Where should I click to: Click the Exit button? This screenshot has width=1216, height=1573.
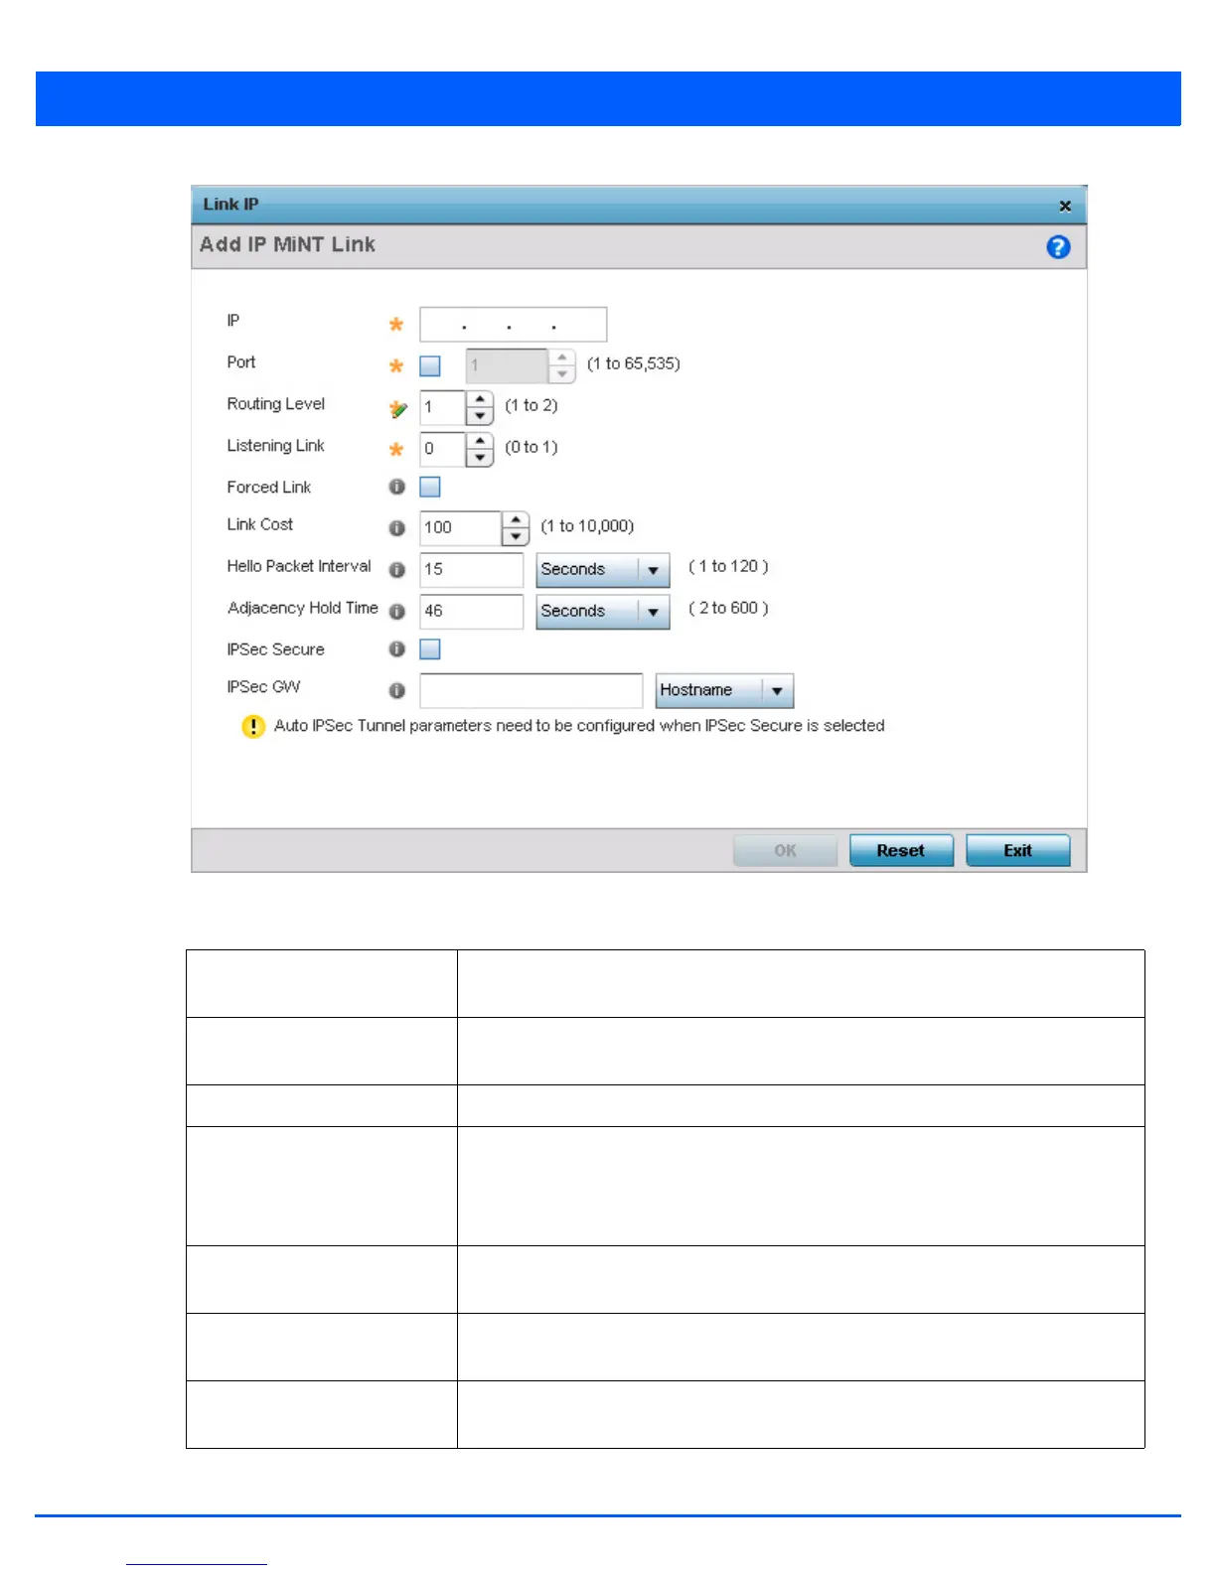click(1018, 851)
